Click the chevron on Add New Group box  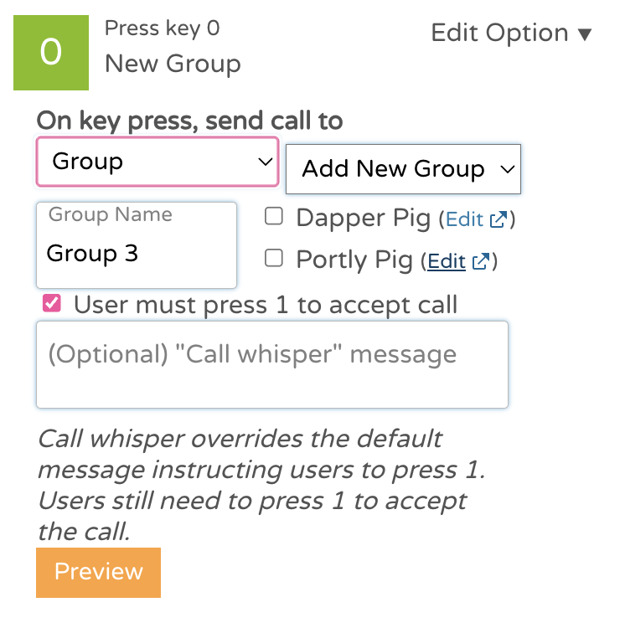point(506,169)
